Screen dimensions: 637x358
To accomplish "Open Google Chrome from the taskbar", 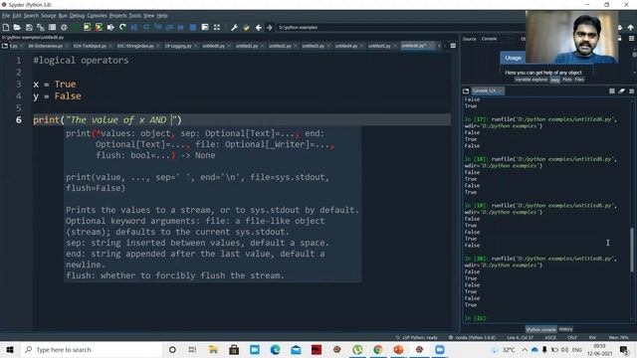I will (x=378, y=349).
